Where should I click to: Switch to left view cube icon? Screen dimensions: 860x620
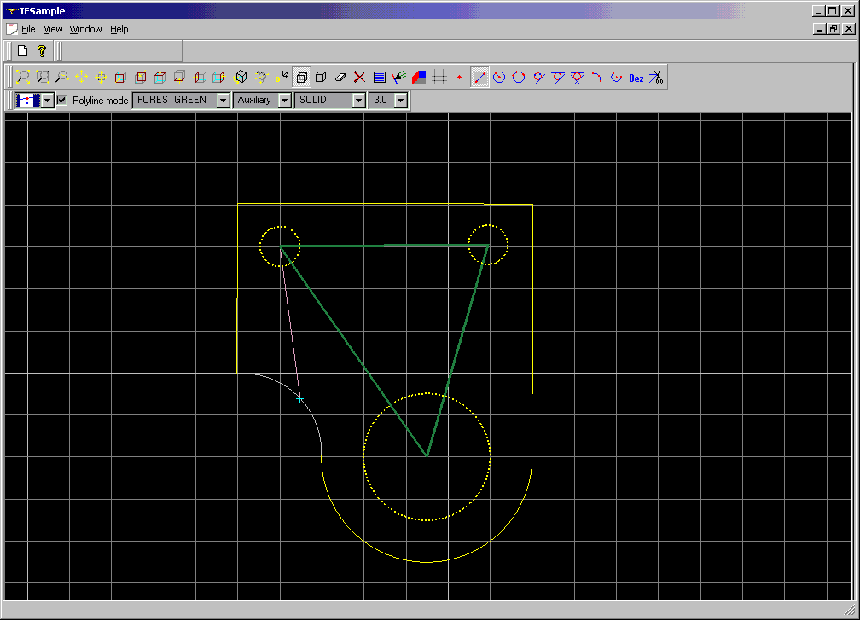click(x=200, y=78)
